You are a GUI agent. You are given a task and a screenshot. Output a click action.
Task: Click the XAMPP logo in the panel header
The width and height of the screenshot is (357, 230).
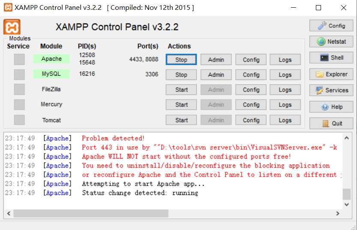tap(12, 27)
